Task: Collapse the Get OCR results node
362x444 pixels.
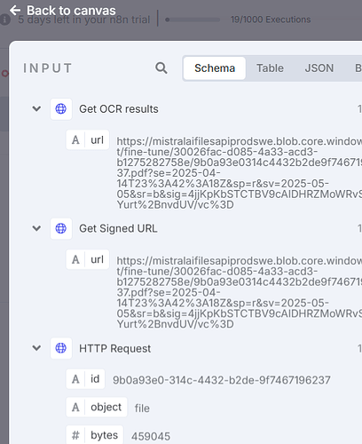Action: click(x=36, y=108)
